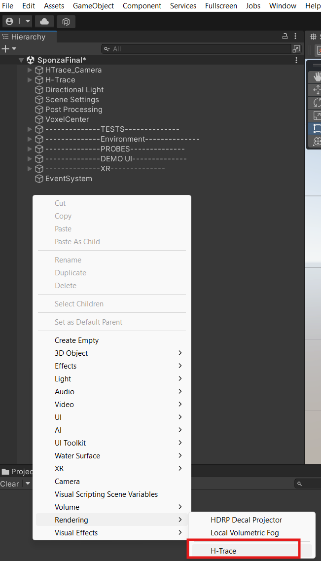Open Scene search button beside Hierarchy search
Viewport: 321px width, 561px height.
296,49
